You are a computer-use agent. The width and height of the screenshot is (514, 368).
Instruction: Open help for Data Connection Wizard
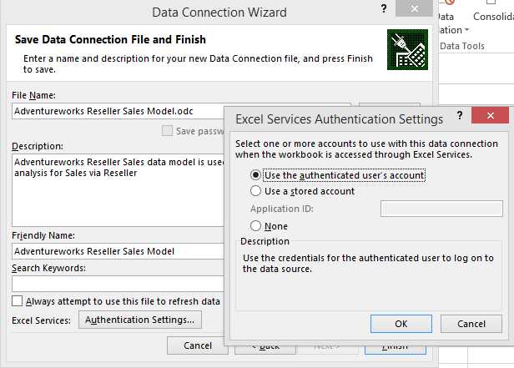click(x=384, y=8)
